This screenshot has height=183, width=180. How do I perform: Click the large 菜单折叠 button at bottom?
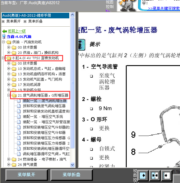click(71, 175)
